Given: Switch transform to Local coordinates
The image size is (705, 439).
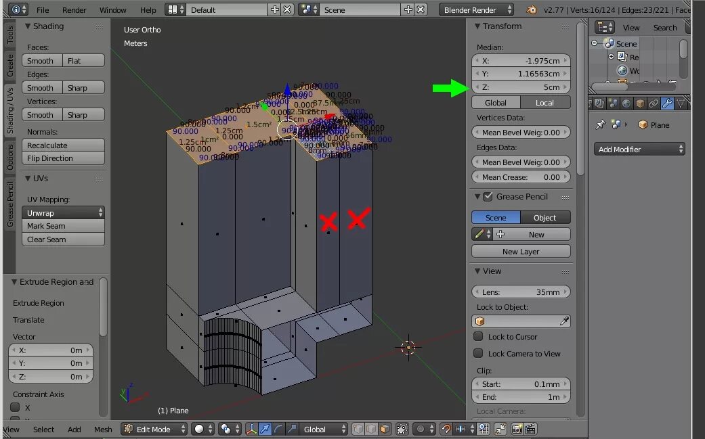Looking at the screenshot, I should 545,103.
